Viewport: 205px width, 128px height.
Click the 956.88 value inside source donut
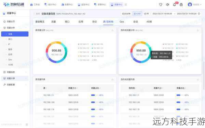[56, 51]
